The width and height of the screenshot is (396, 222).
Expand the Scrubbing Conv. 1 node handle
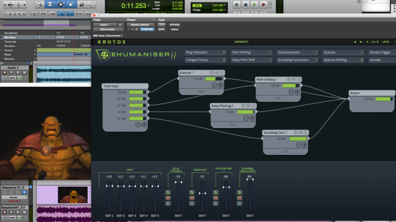point(285,151)
